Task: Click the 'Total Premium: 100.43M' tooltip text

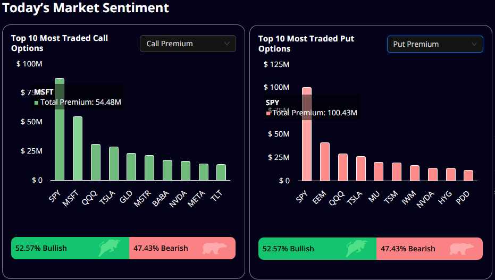Action: (x=315, y=113)
